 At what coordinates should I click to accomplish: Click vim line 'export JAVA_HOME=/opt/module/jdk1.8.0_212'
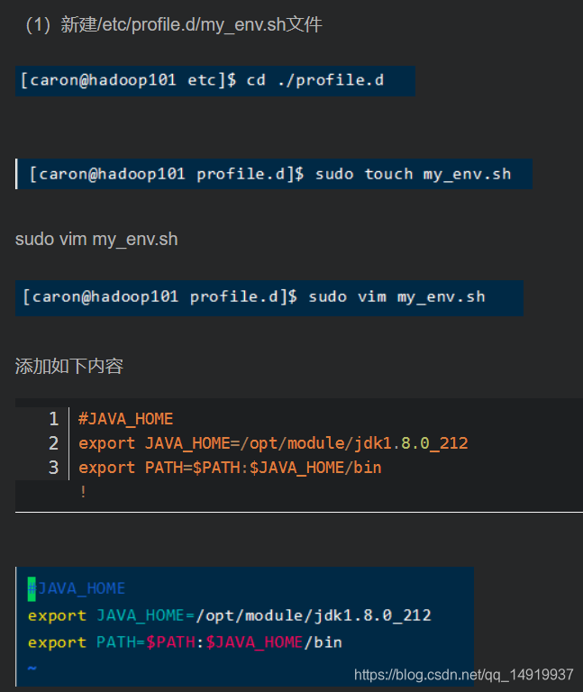229,615
